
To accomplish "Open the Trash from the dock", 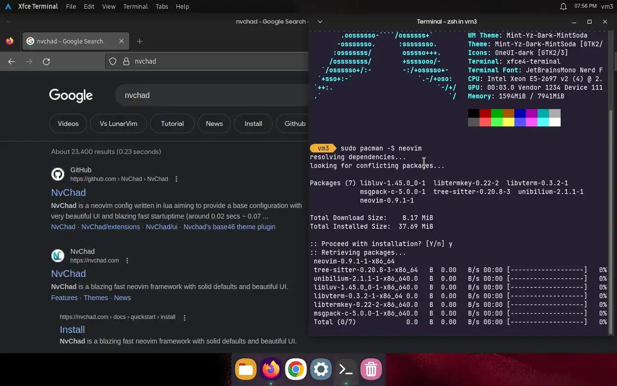I will (371, 370).
